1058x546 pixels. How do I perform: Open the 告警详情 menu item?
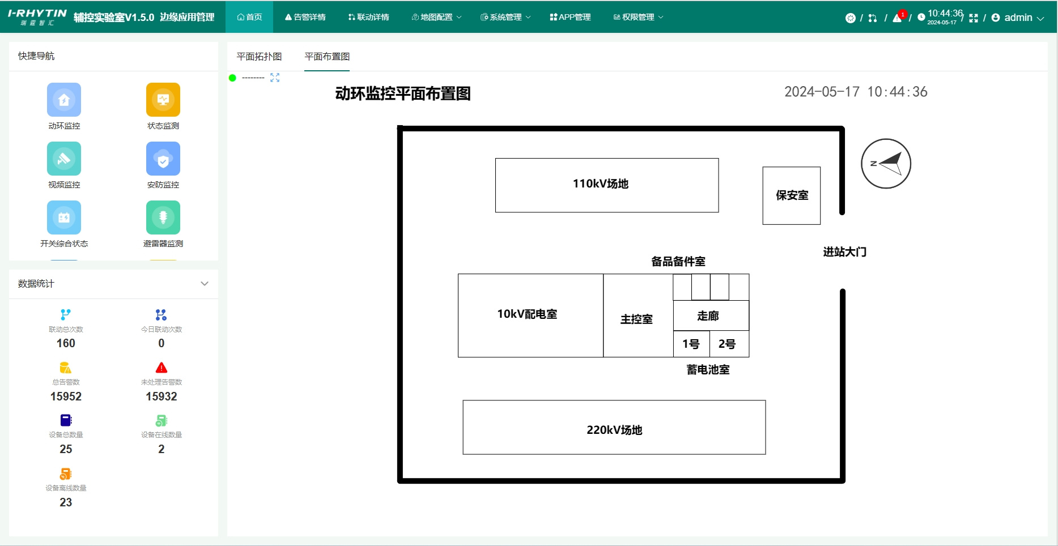tap(307, 17)
